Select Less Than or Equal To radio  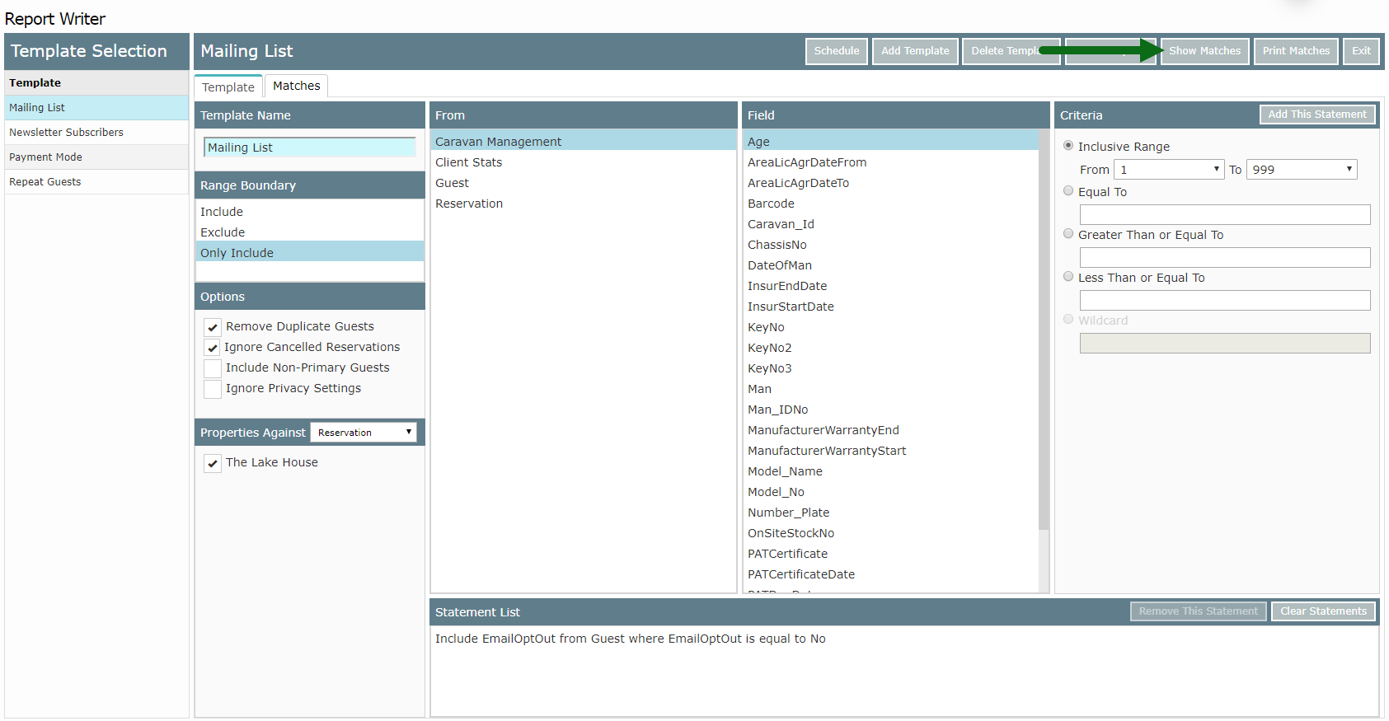1068,277
